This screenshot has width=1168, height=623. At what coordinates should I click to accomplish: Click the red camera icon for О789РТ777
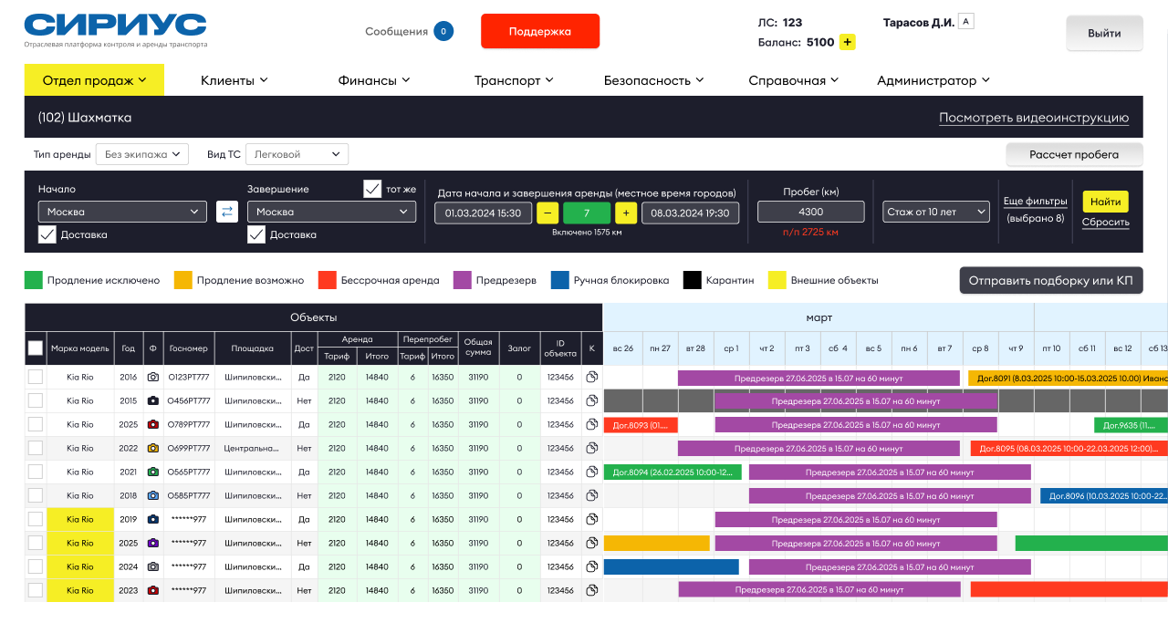[x=152, y=424]
